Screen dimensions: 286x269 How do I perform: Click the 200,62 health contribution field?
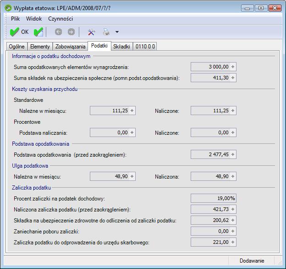[x=214, y=220]
